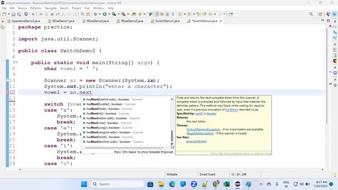
Task: Click the Save toolbar icon
Action: click(x=13, y=14)
